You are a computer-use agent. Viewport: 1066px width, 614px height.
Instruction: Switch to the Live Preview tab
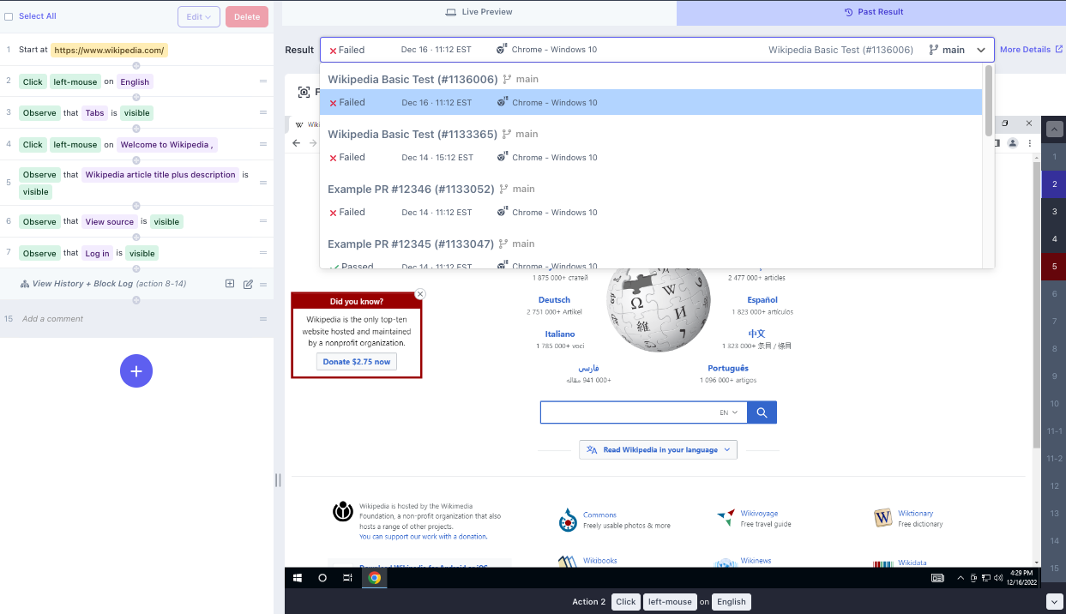pyautogui.click(x=479, y=12)
